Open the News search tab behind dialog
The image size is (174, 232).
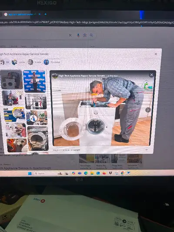click(23, 46)
